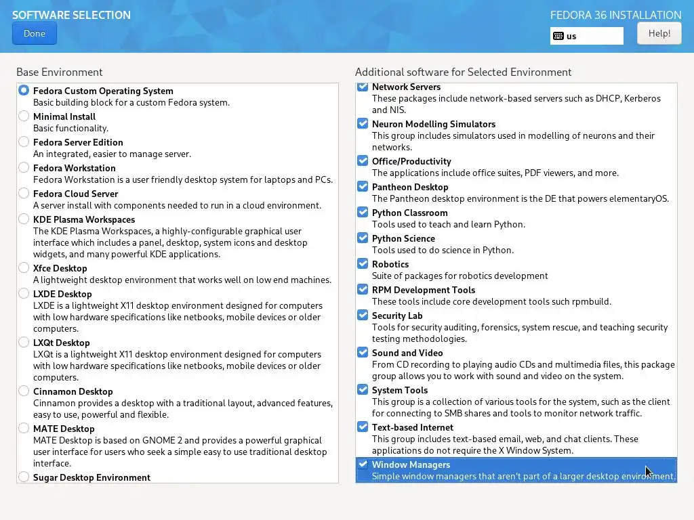Image resolution: width=694 pixels, height=520 pixels.
Task: Click the LXDE Desktop label
Action: click(62, 294)
